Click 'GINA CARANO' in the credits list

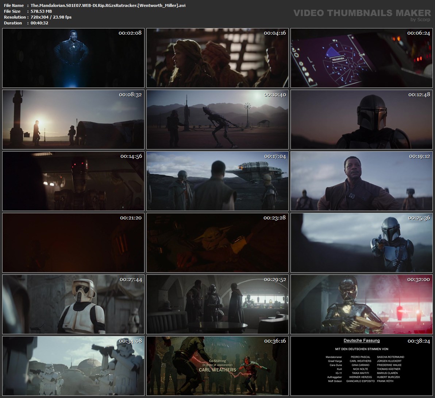click(361, 365)
